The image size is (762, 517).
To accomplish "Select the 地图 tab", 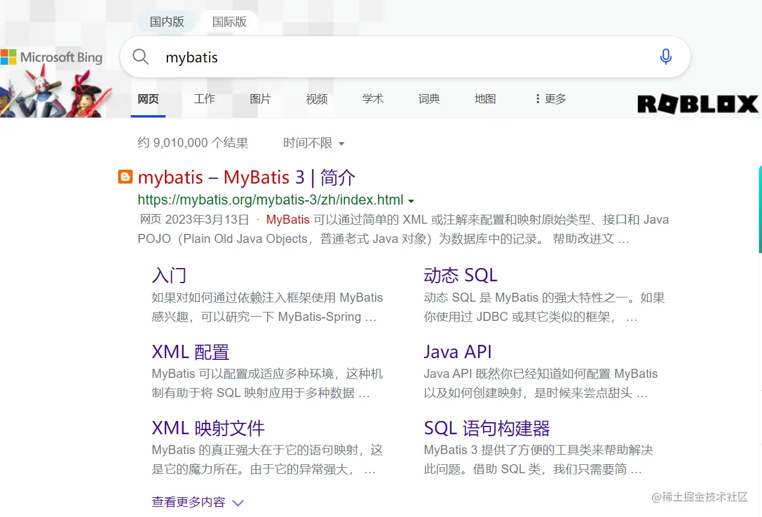I will tap(485, 99).
